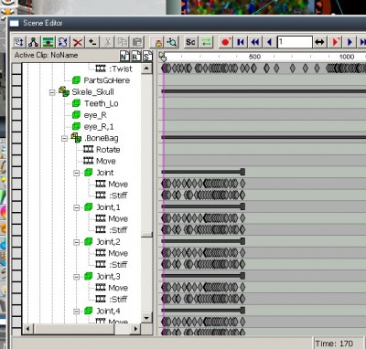Click the tree's scroll right arrow
Screen dimensions: 366x349
click(135, 329)
